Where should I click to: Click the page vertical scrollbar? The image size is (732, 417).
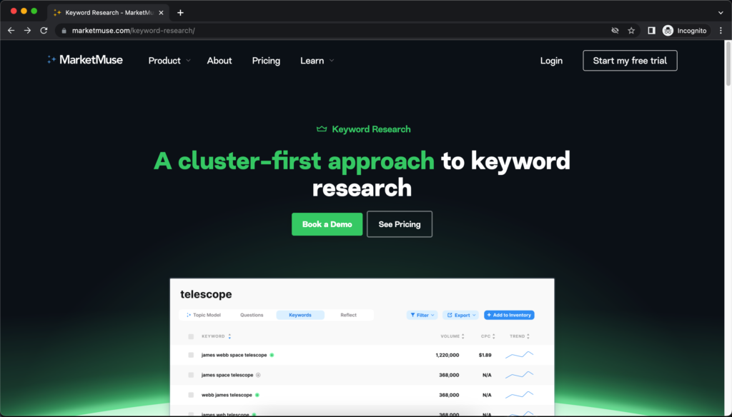point(728,64)
